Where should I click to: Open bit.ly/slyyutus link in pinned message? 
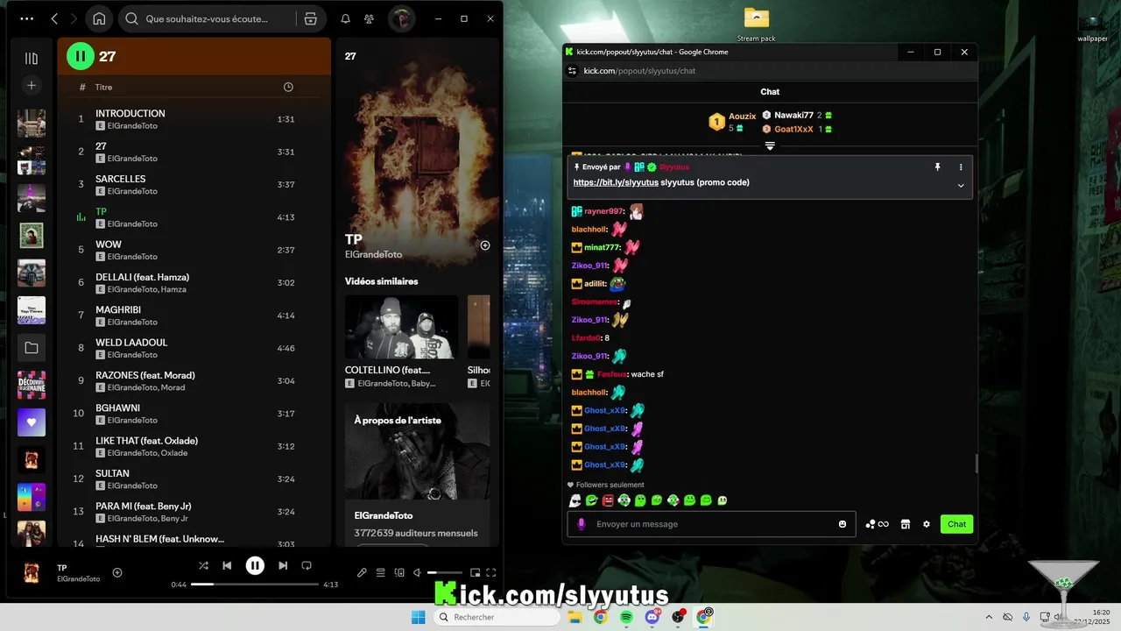(x=616, y=182)
